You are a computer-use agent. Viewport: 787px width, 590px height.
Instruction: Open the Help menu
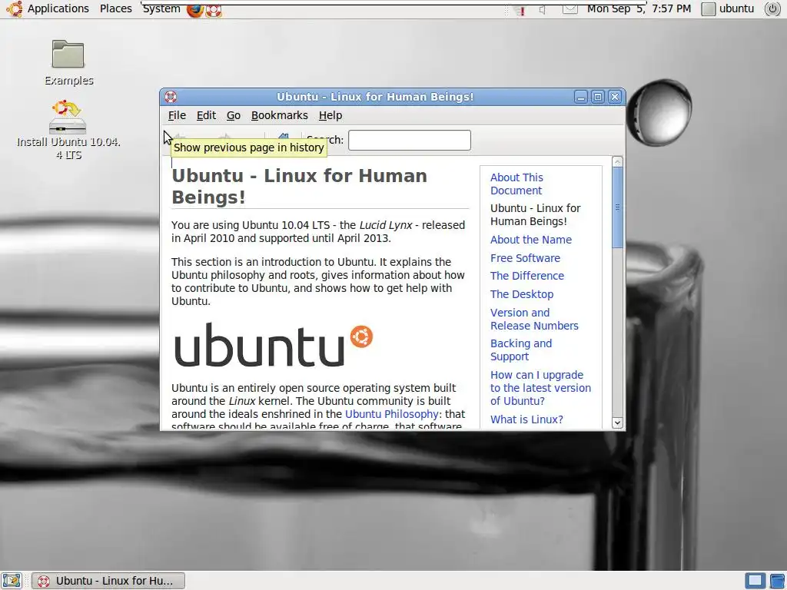coord(330,115)
